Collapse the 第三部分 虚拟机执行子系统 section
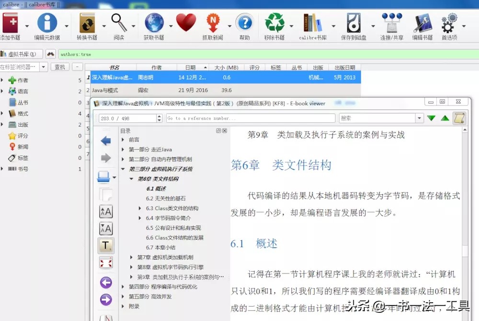 [x=122, y=168]
